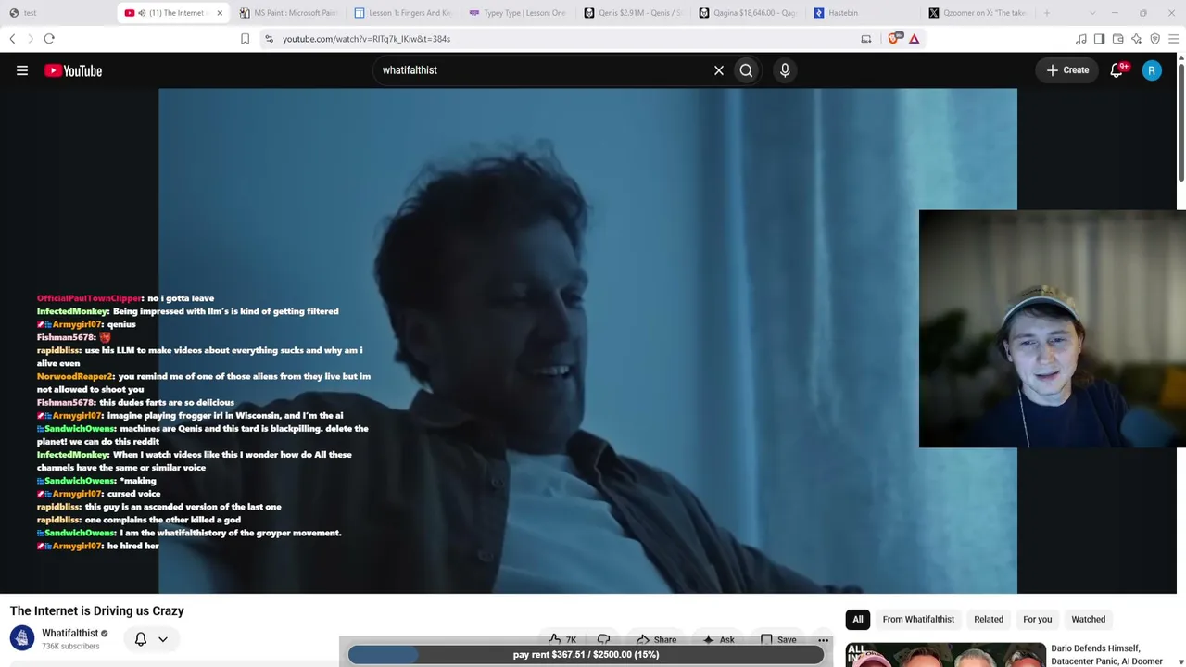Start voice search with the microphone

pos(785,70)
